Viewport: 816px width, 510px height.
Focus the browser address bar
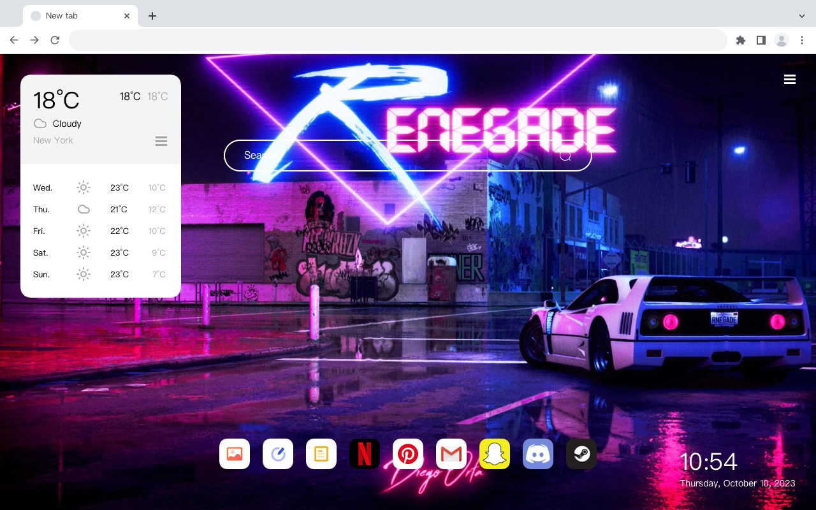[398, 40]
